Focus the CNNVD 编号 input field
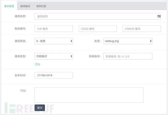 [142, 29]
